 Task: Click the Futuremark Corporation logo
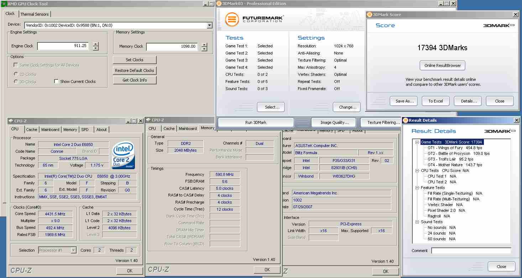pyautogui.click(x=255, y=19)
